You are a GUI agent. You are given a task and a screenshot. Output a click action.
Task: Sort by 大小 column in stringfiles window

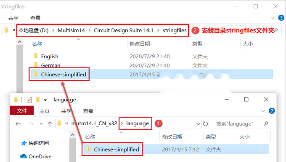tap(248, 44)
